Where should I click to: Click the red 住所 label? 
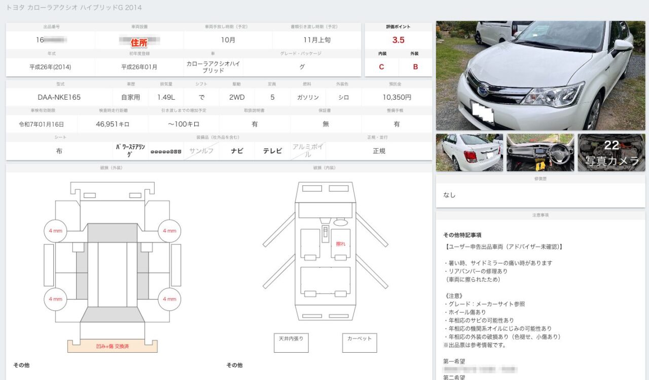click(139, 43)
